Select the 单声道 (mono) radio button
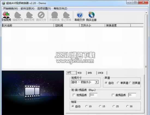 tap(118, 83)
